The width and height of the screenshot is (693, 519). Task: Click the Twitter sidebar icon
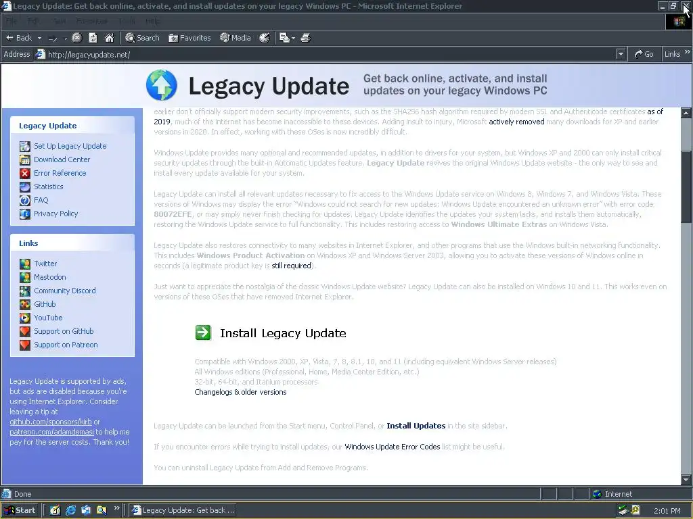(25, 264)
